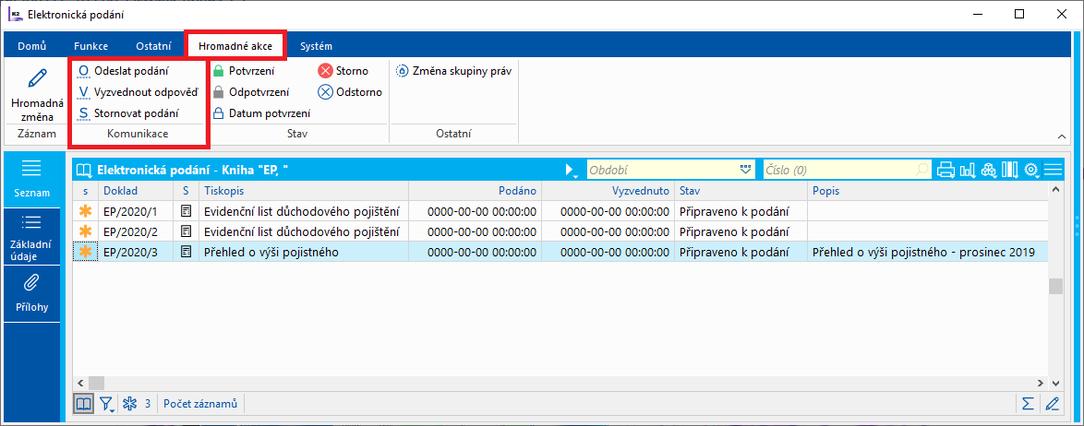Click the bar chart icon

968,170
